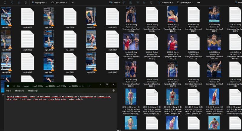Switch to the mp4_00032 Notepad tab
242x131 pixels.
(73, 86)
